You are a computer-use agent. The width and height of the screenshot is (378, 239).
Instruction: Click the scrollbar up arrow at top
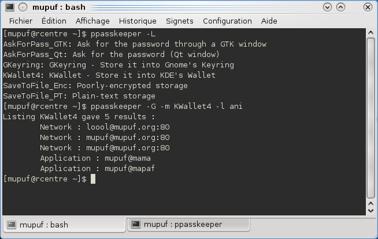pos(370,33)
